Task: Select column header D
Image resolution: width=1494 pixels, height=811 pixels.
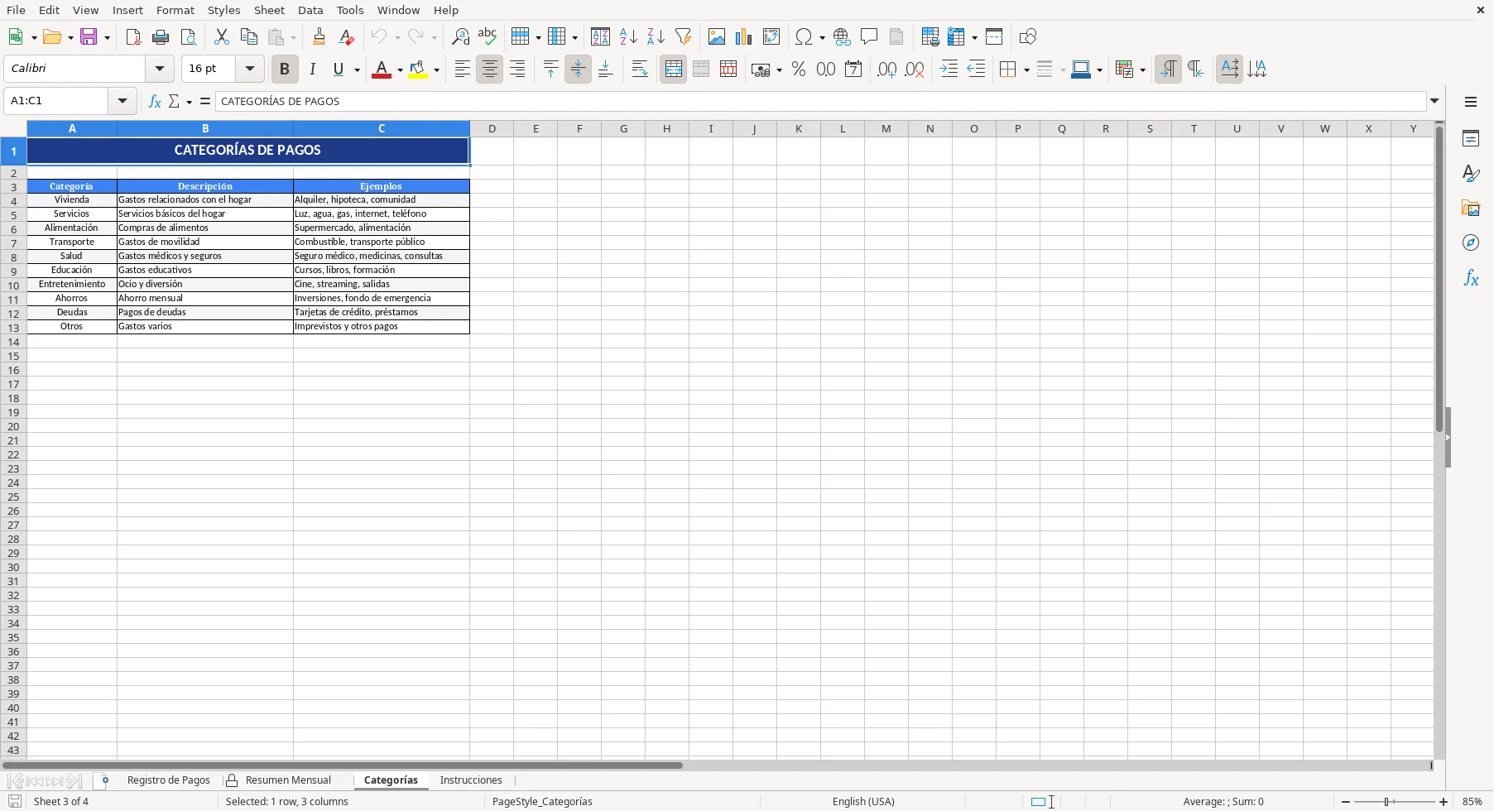Action: click(x=492, y=128)
